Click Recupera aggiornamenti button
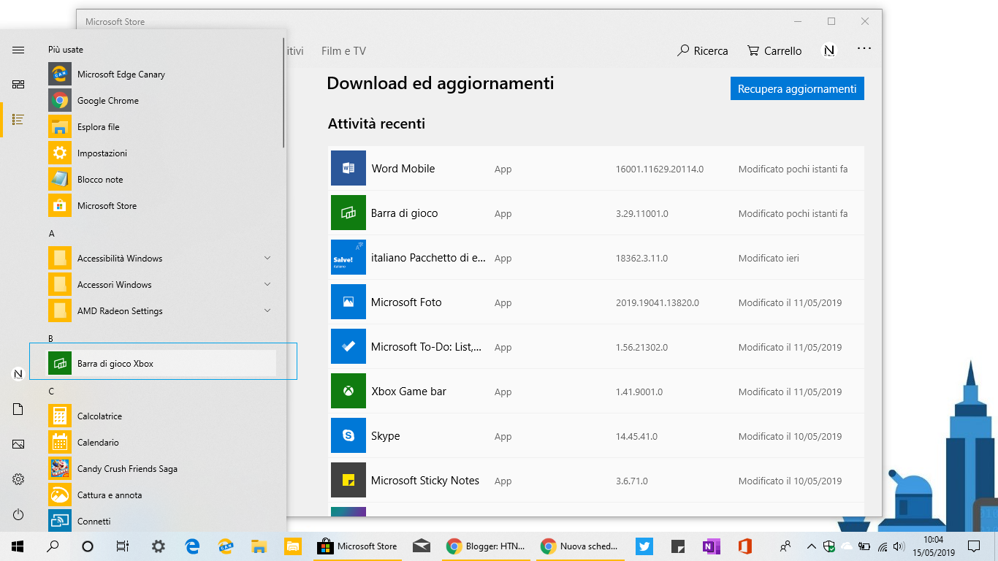 (x=797, y=89)
